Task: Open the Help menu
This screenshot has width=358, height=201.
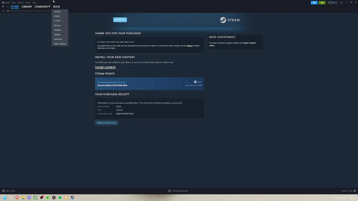Action: (x=34, y=3)
